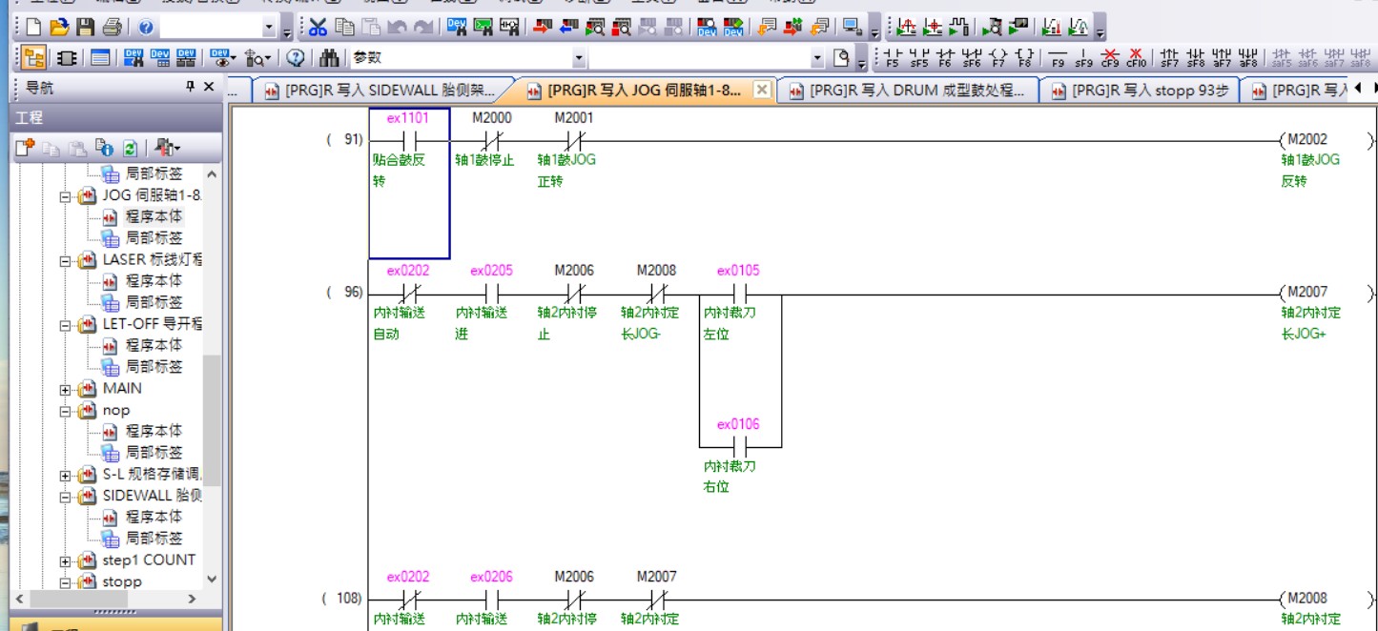
Task: Pin the navigation panel
Action: 190,87
